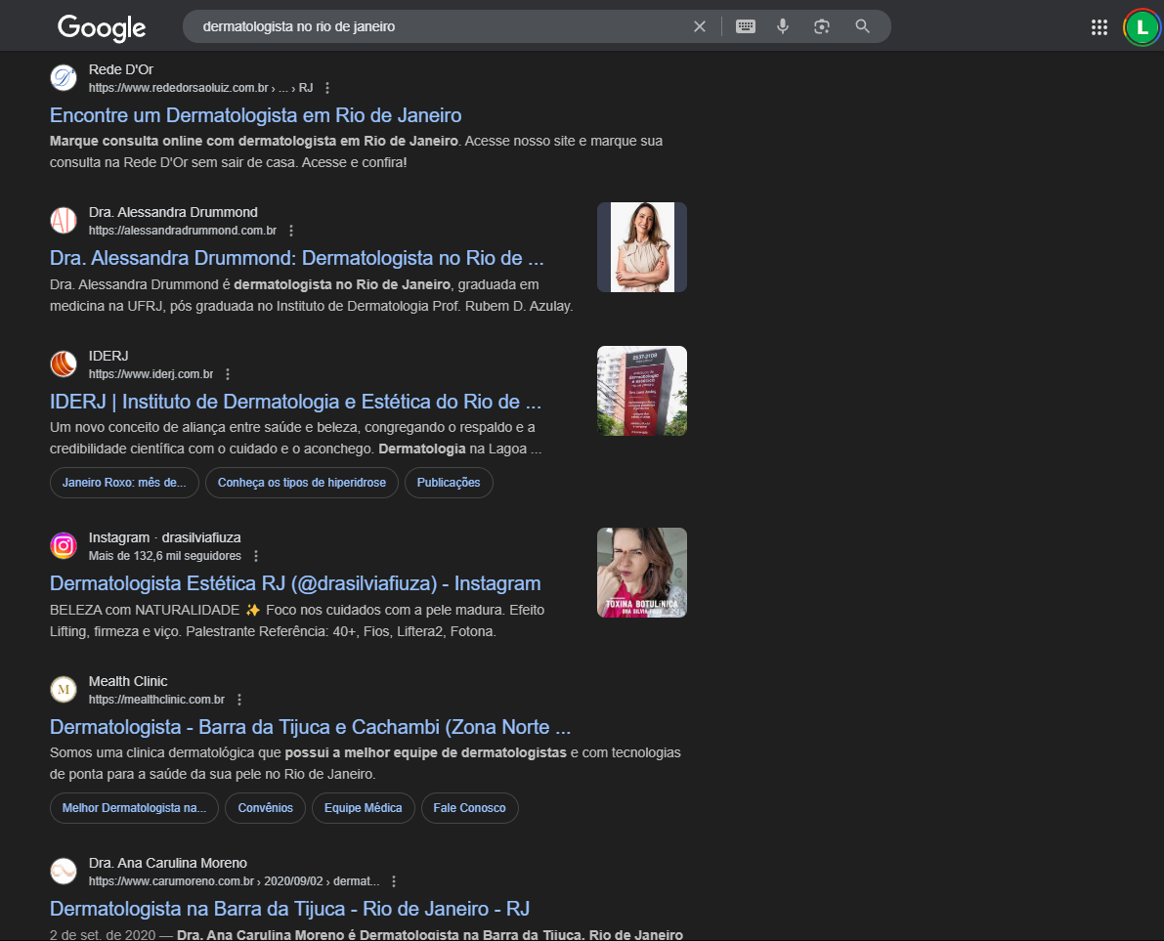This screenshot has width=1164, height=941.
Task: Open search by image camera icon
Action: point(822,26)
